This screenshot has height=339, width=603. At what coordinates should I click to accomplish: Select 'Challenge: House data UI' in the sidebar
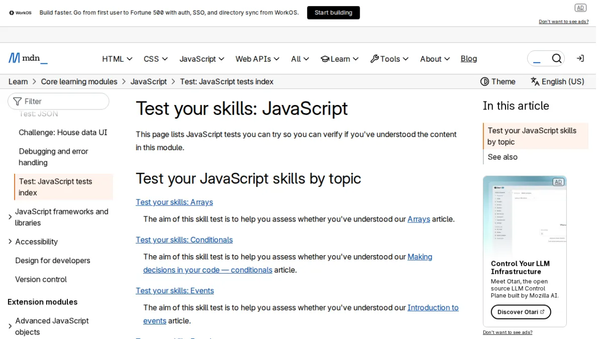tap(63, 133)
